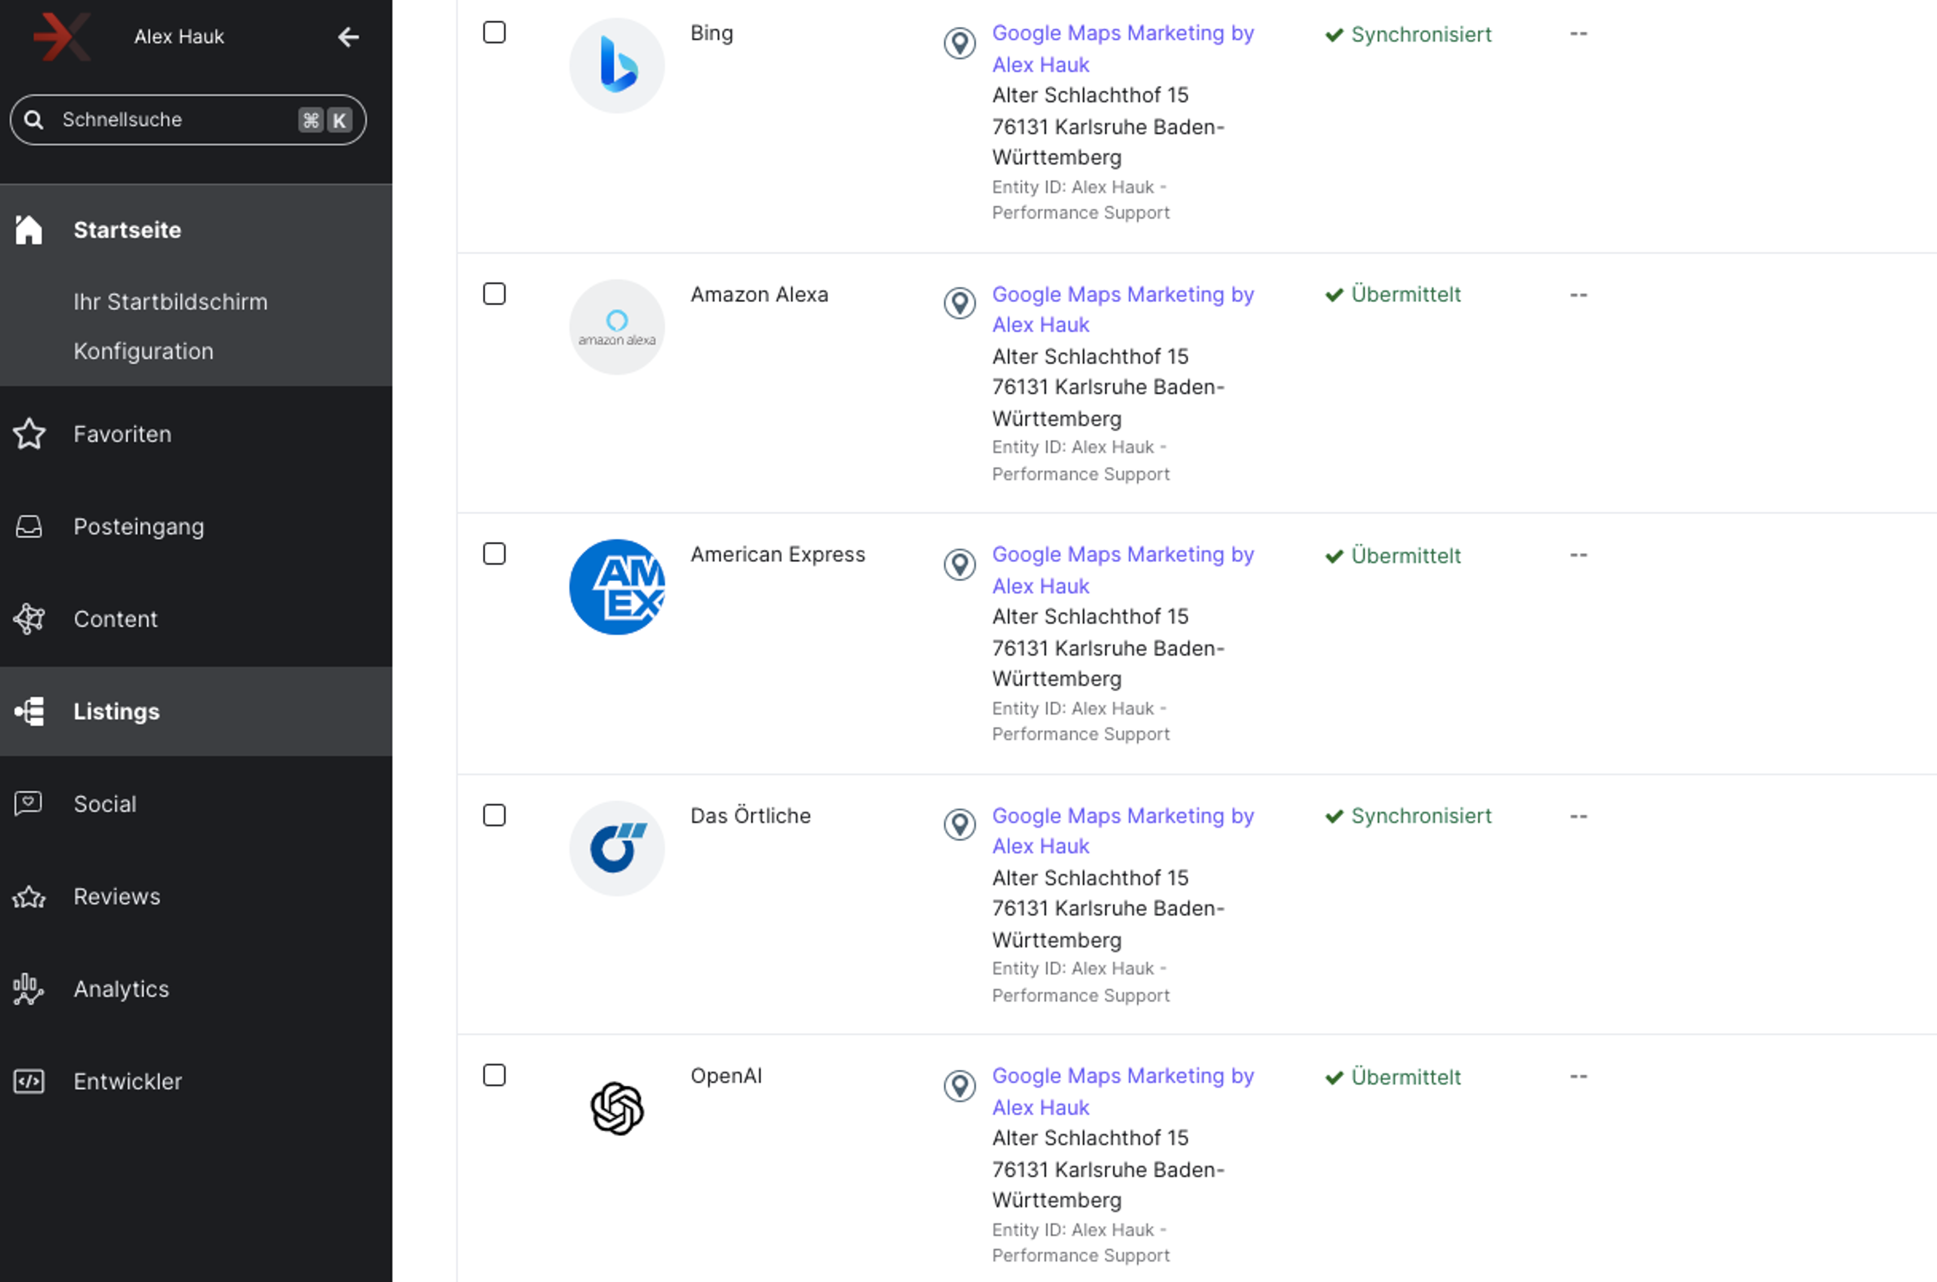This screenshot has width=1937, height=1282.
Task: Go to Ihr Startbildschirm
Action: point(170,302)
